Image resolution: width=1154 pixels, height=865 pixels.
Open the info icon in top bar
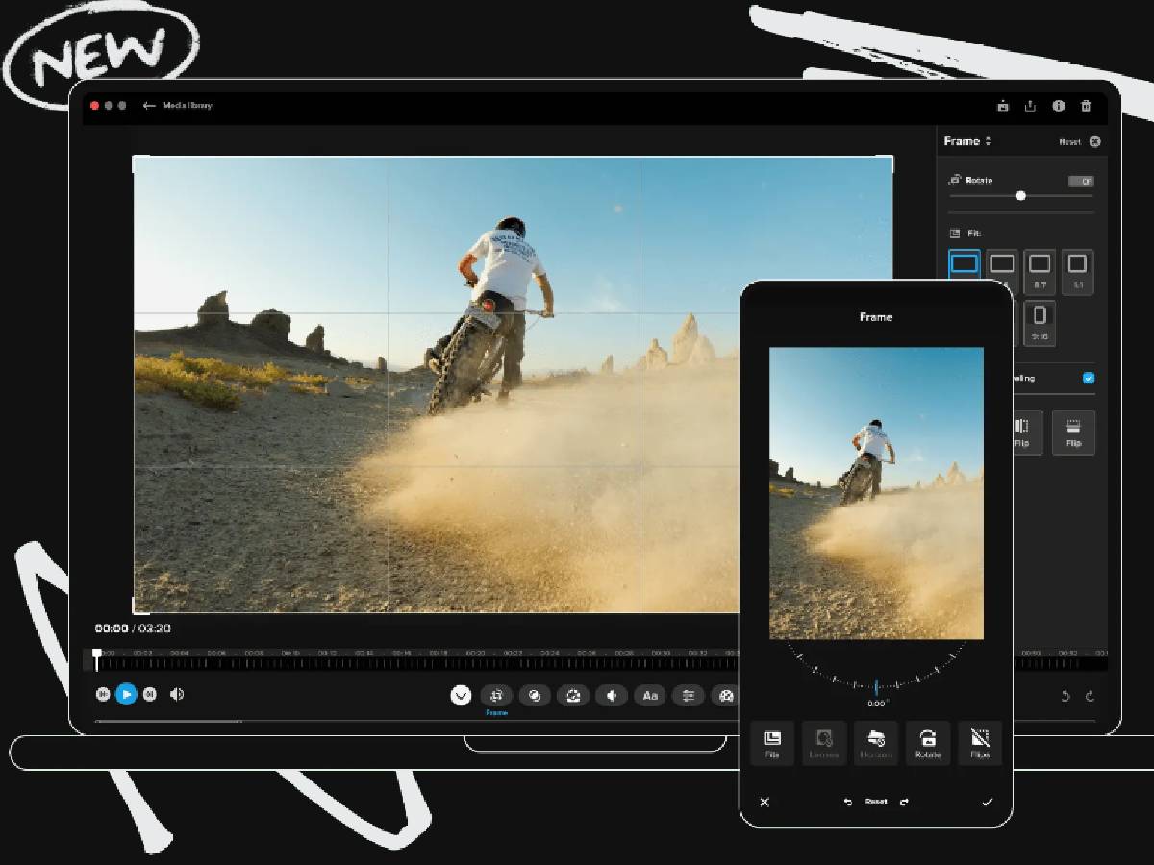[x=1058, y=106]
